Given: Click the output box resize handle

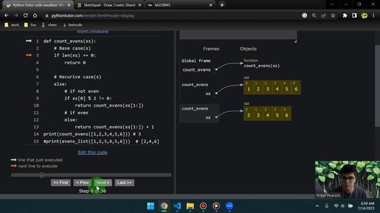Looking at the screenshot, I should [x=295, y=41].
